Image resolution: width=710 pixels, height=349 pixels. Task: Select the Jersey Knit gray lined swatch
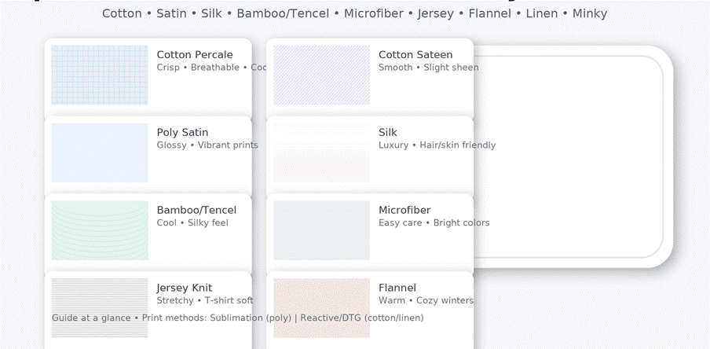(x=100, y=308)
